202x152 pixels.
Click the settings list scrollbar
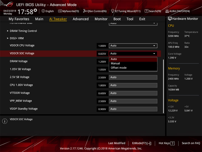[164, 86]
